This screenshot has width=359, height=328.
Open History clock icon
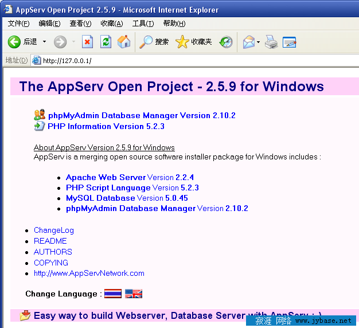[226, 42]
